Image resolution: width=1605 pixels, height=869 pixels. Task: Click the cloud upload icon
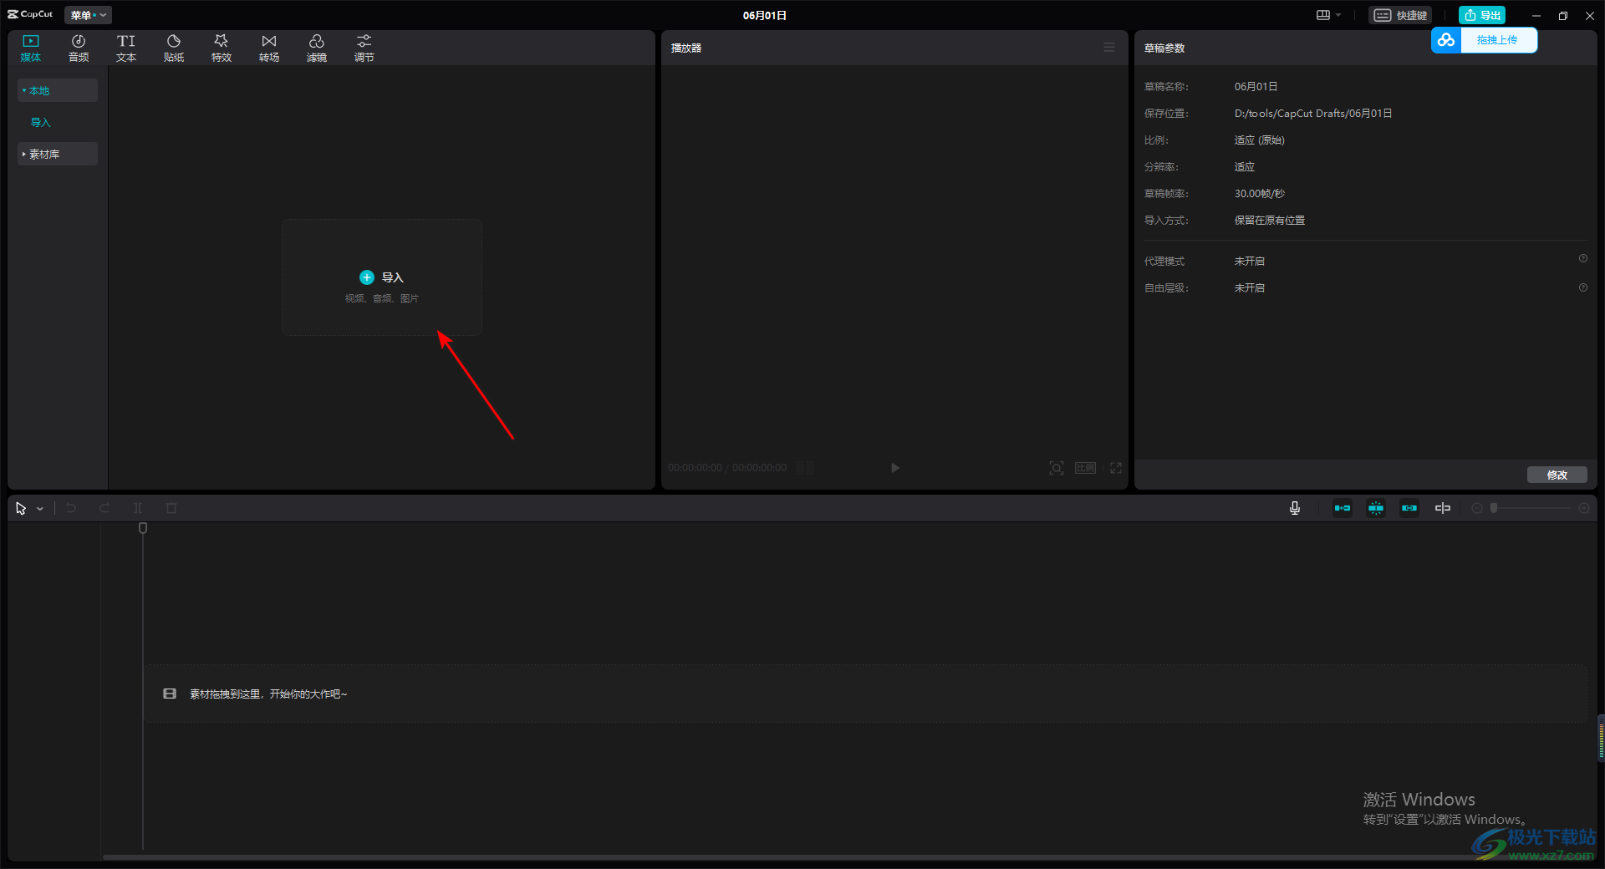pyautogui.click(x=1446, y=40)
